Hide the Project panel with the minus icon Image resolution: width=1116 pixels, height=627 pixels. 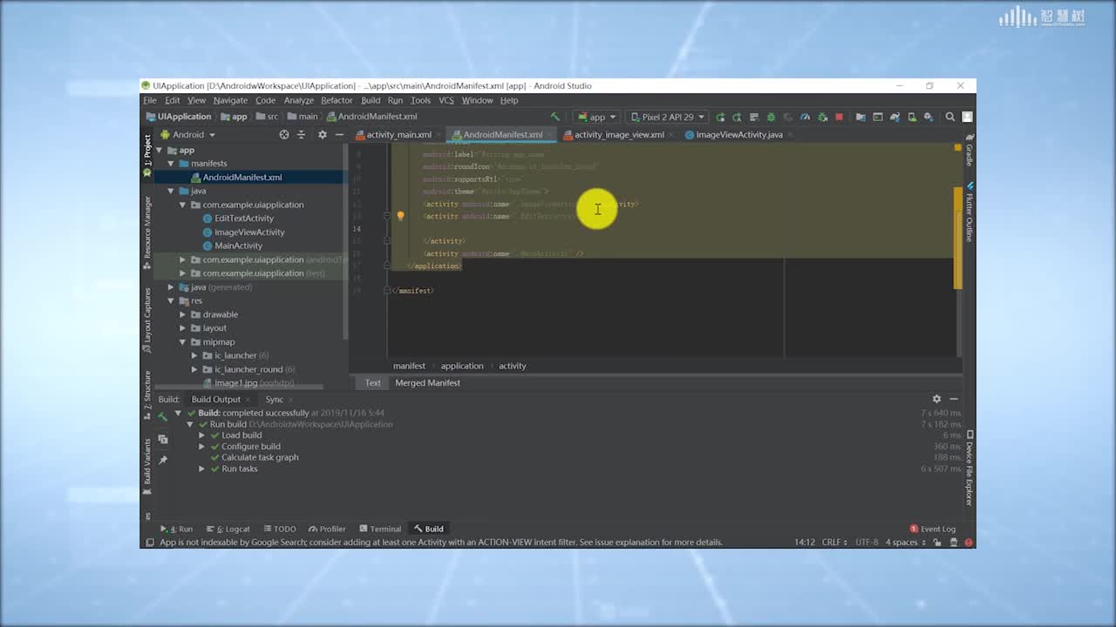pyautogui.click(x=339, y=135)
